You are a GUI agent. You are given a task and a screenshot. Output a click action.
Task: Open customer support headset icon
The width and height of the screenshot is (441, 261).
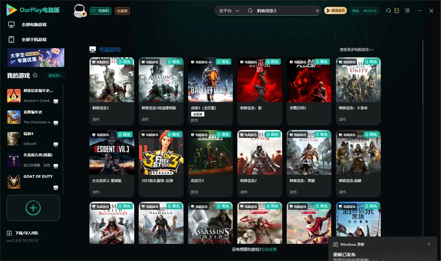pyautogui.click(x=389, y=11)
